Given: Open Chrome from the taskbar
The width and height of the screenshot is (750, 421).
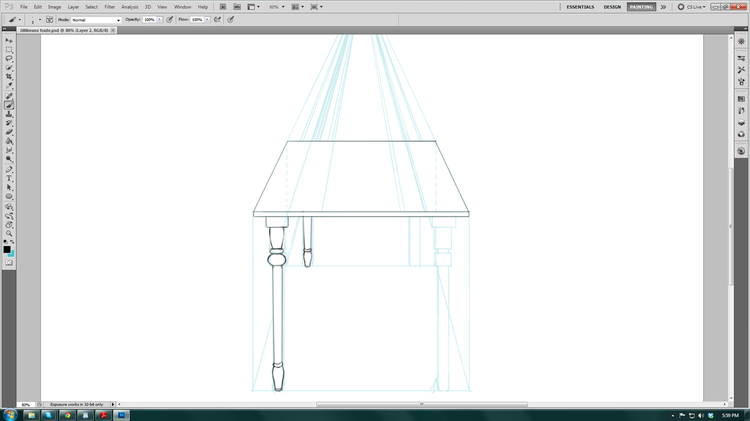Looking at the screenshot, I should (67, 415).
